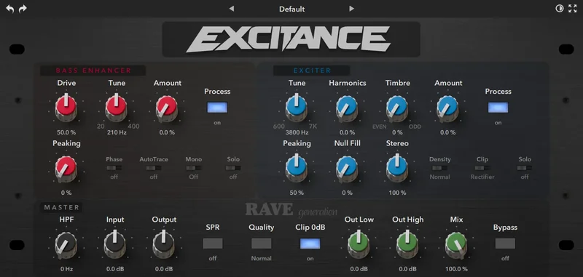
Task: Click the 3800 Hz Tune value
Action: pyautogui.click(x=297, y=132)
